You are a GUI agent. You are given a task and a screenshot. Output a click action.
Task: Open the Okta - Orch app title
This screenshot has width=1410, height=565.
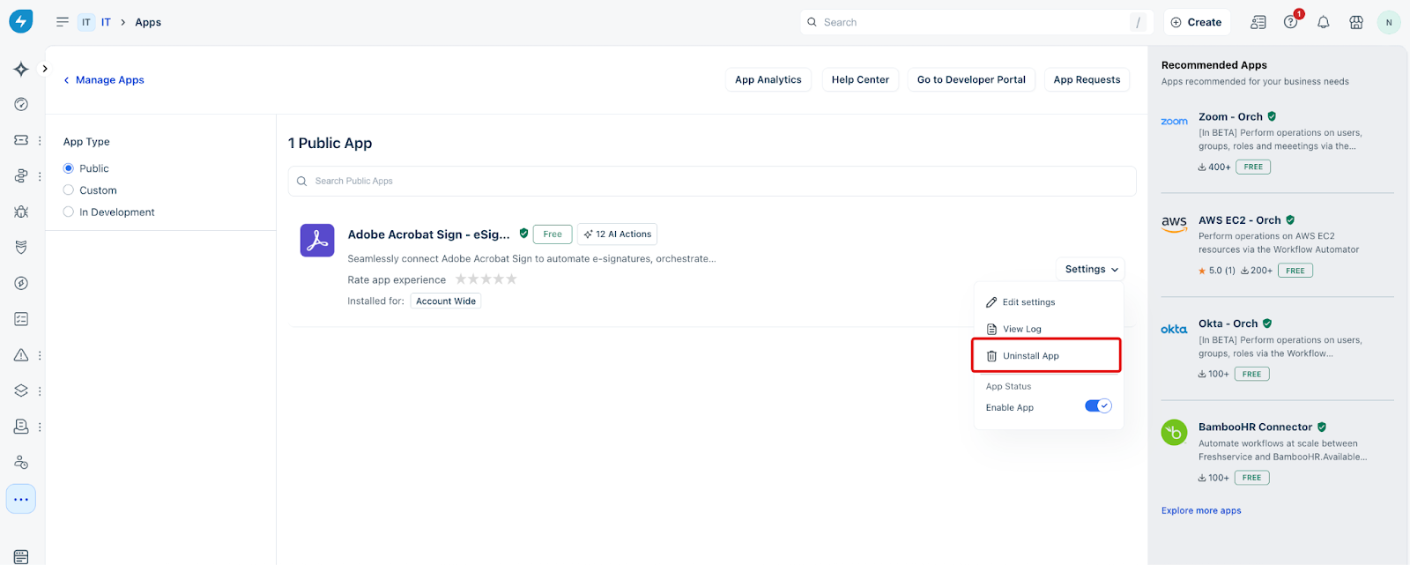1228,323
